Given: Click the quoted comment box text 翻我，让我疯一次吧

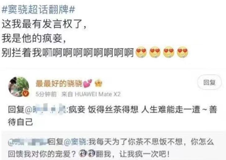Looking at the screenshot, I should pos(133,154).
